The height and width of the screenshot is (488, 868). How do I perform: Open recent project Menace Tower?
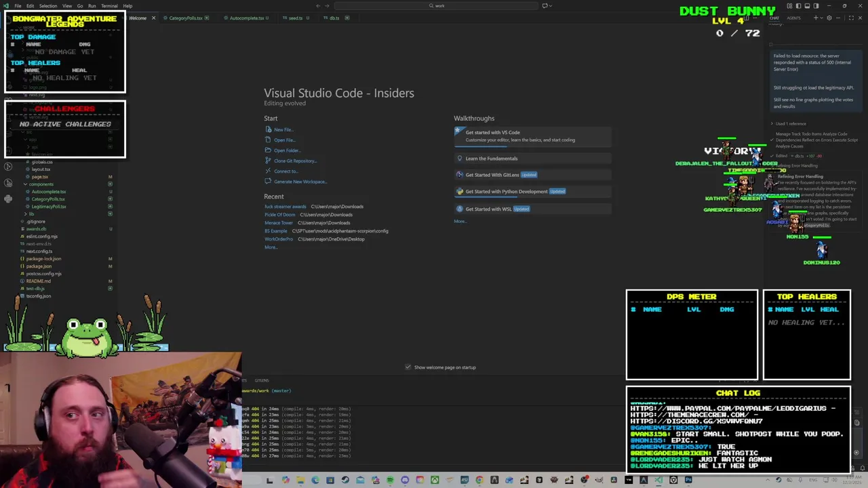279,223
